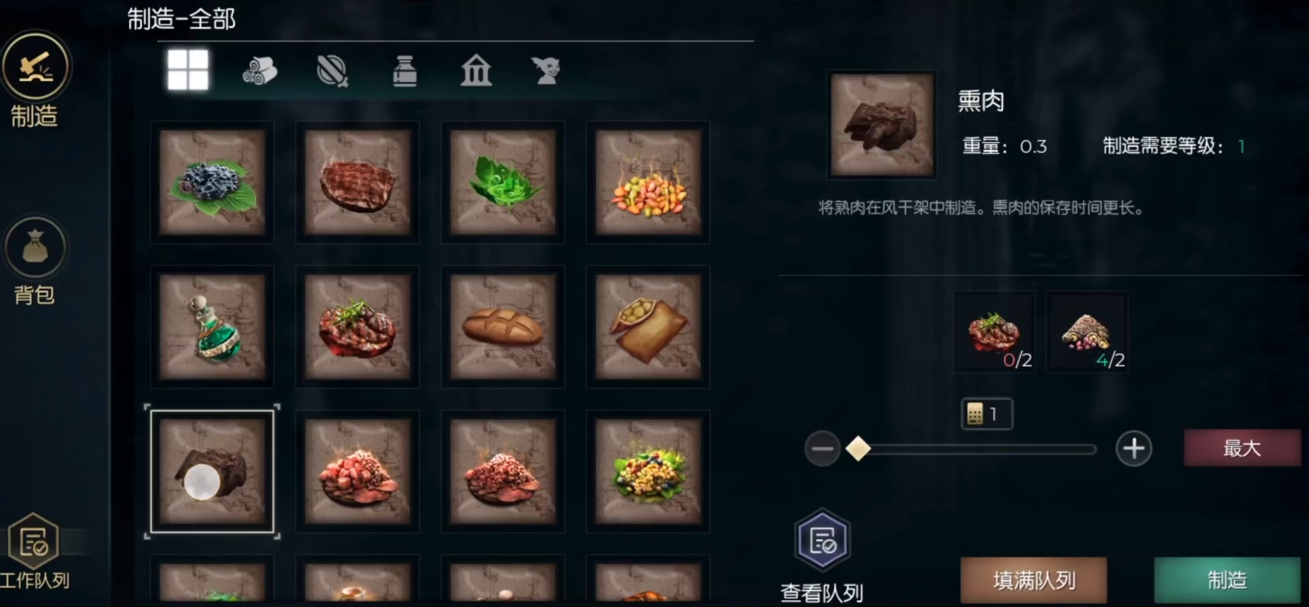Open the 工作队列 work queue icon

click(x=33, y=542)
